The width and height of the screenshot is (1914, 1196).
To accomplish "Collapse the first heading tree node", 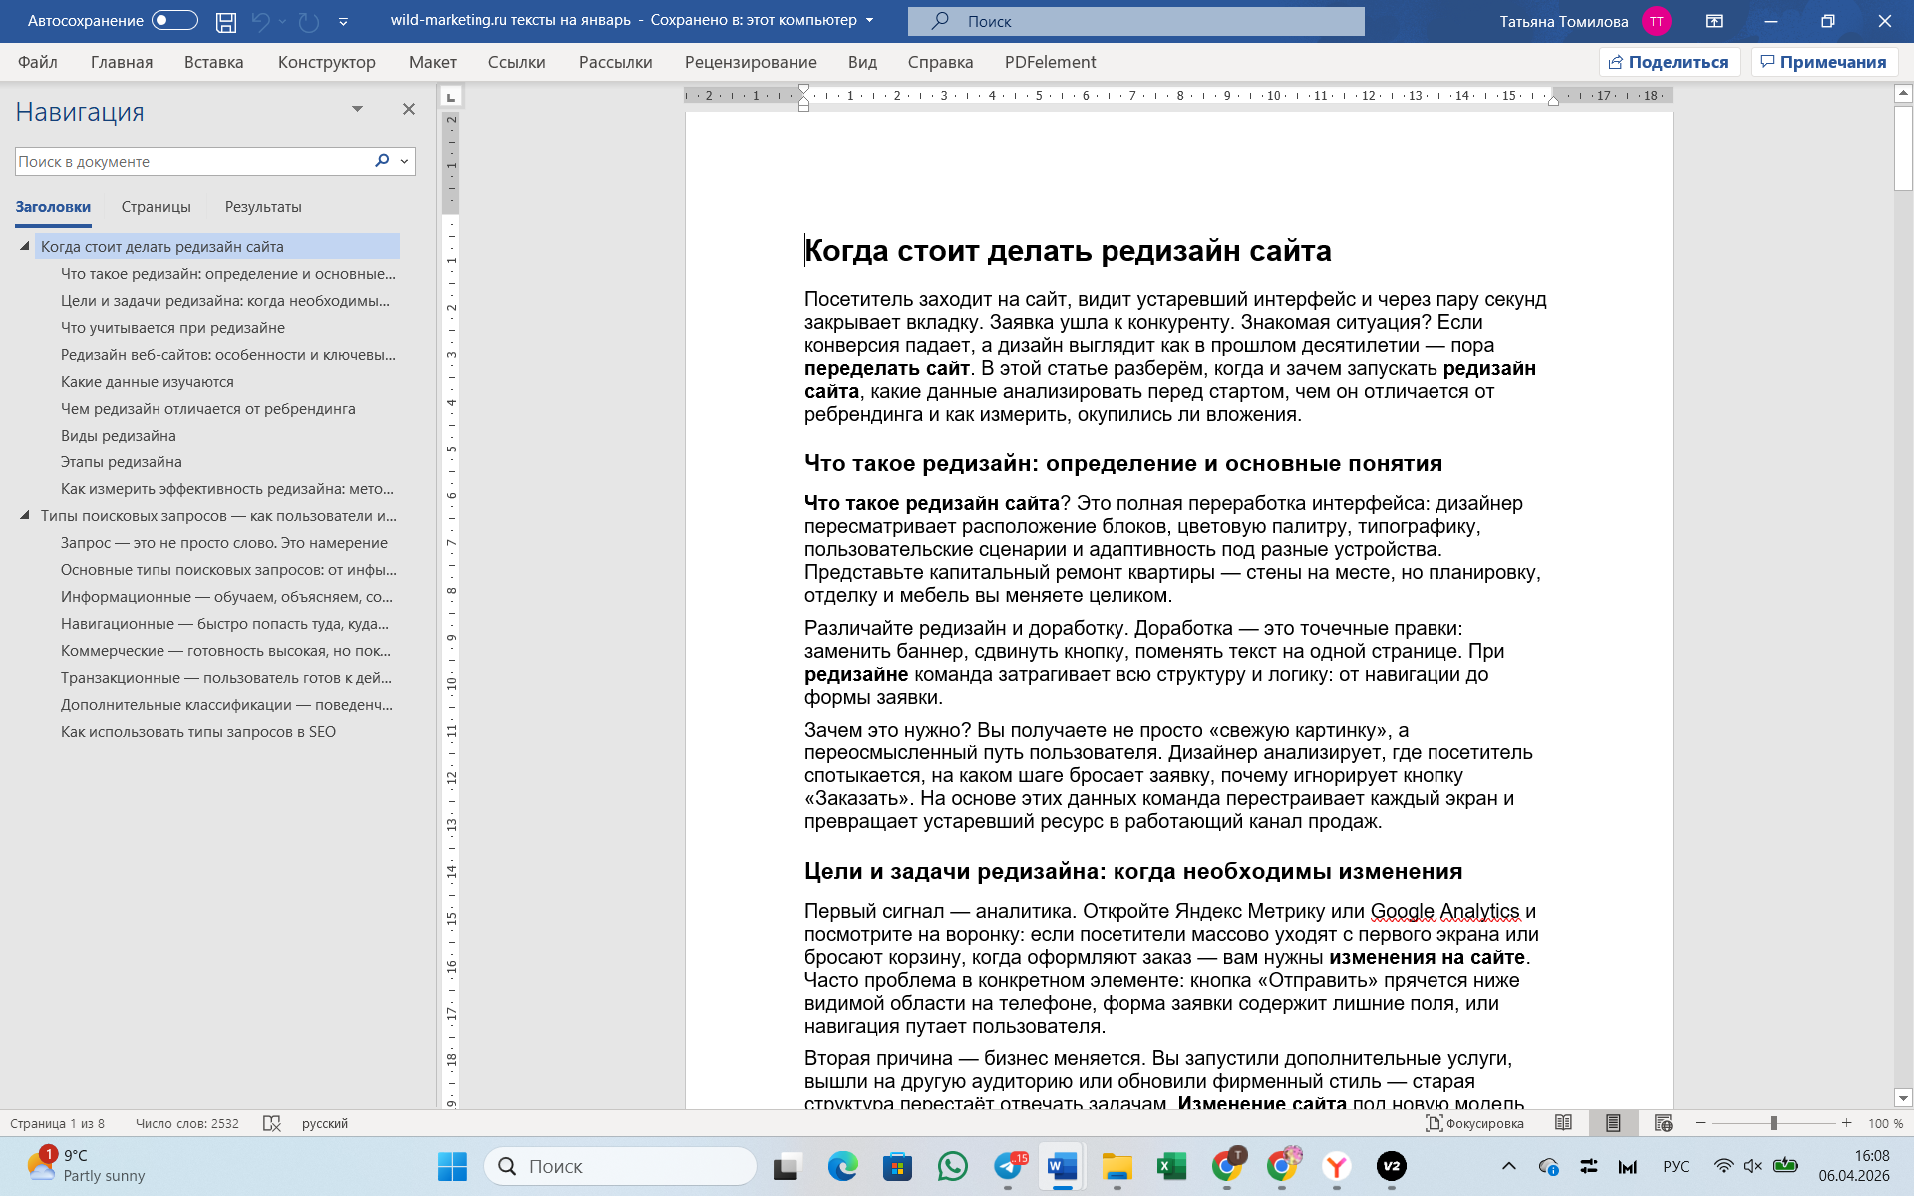I will click(25, 246).
